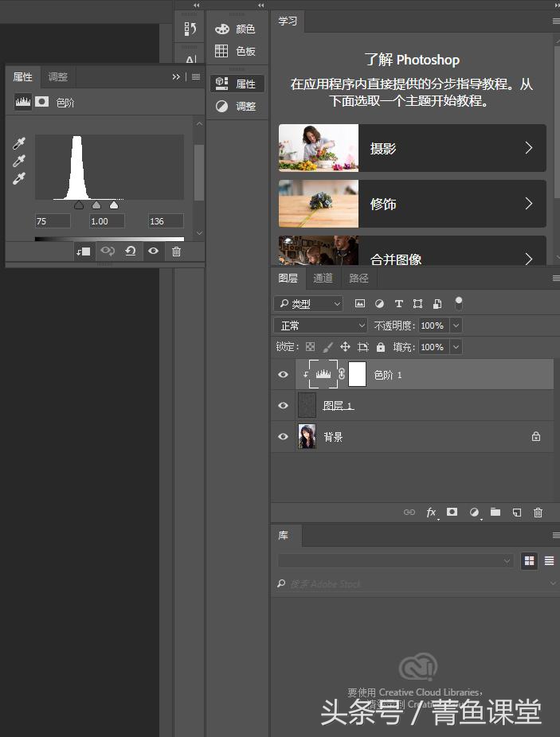Switch to the 通道 tab

[323, 279]
